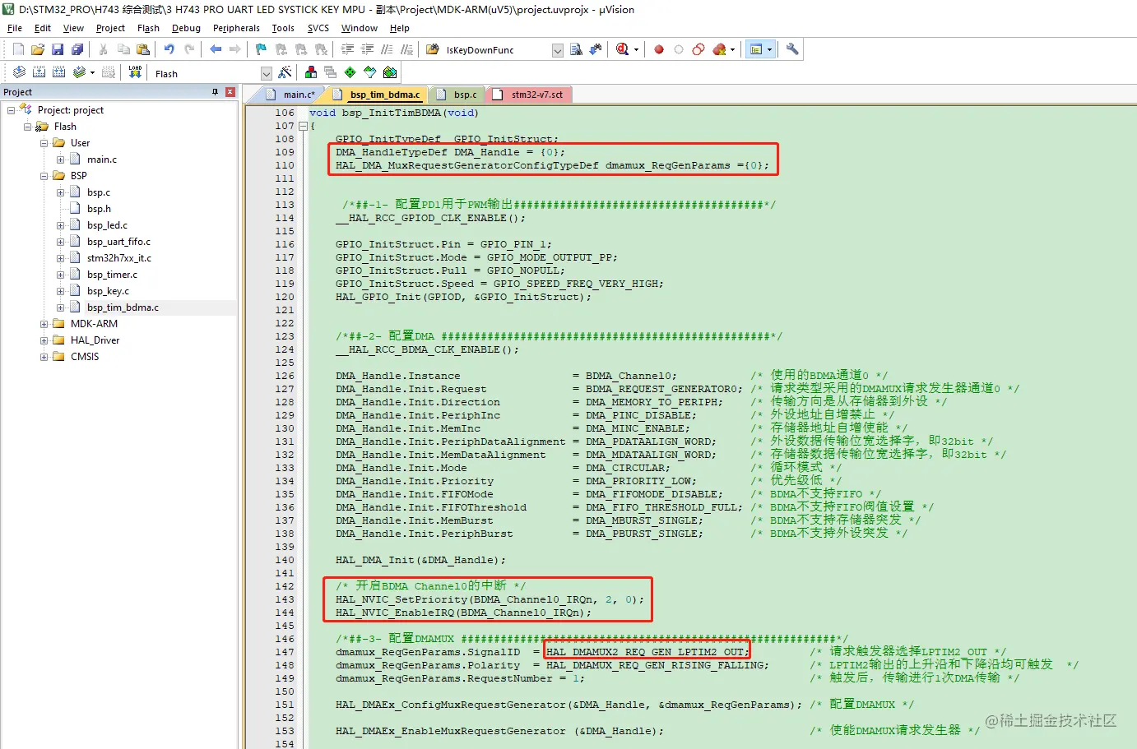Click the Save All icon
Image resolution: width=1137 pixels, height=749 pixels.
[x=77, y=49]
